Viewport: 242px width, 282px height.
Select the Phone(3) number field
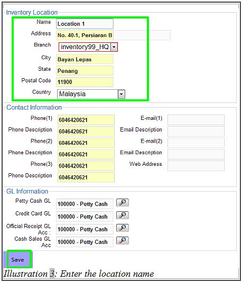[x=86, y=166]
